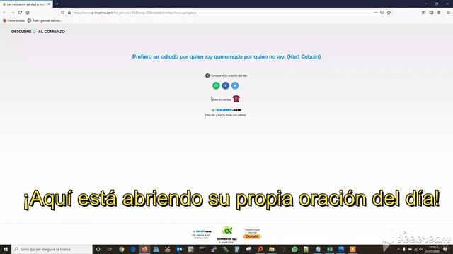453x254 pixels.
Task: Click the yellow Donate button
Action: tap(252, 236)
